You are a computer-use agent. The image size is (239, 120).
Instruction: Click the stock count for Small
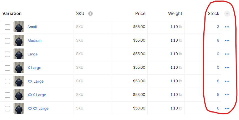pyautogui.click(x=218, y=27)
